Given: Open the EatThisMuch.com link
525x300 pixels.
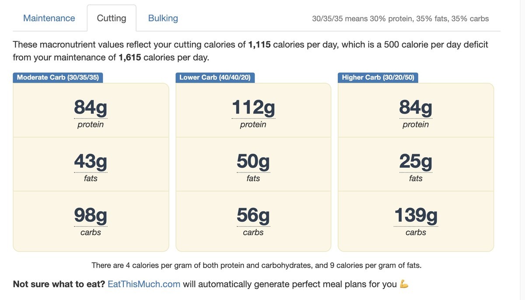Looking at the screenshot, I should coord(144,284).
